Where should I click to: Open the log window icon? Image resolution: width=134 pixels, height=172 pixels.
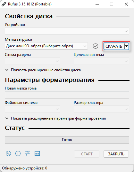point(37,153)
